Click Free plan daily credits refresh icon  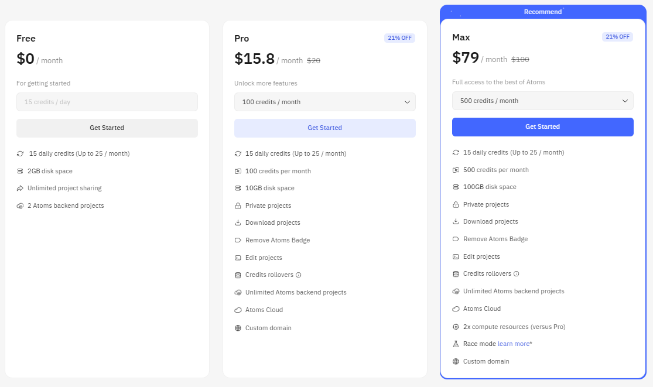pyautogui.click(x=20, y=153)
